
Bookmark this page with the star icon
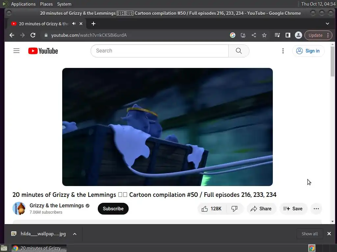pos(264,35)
